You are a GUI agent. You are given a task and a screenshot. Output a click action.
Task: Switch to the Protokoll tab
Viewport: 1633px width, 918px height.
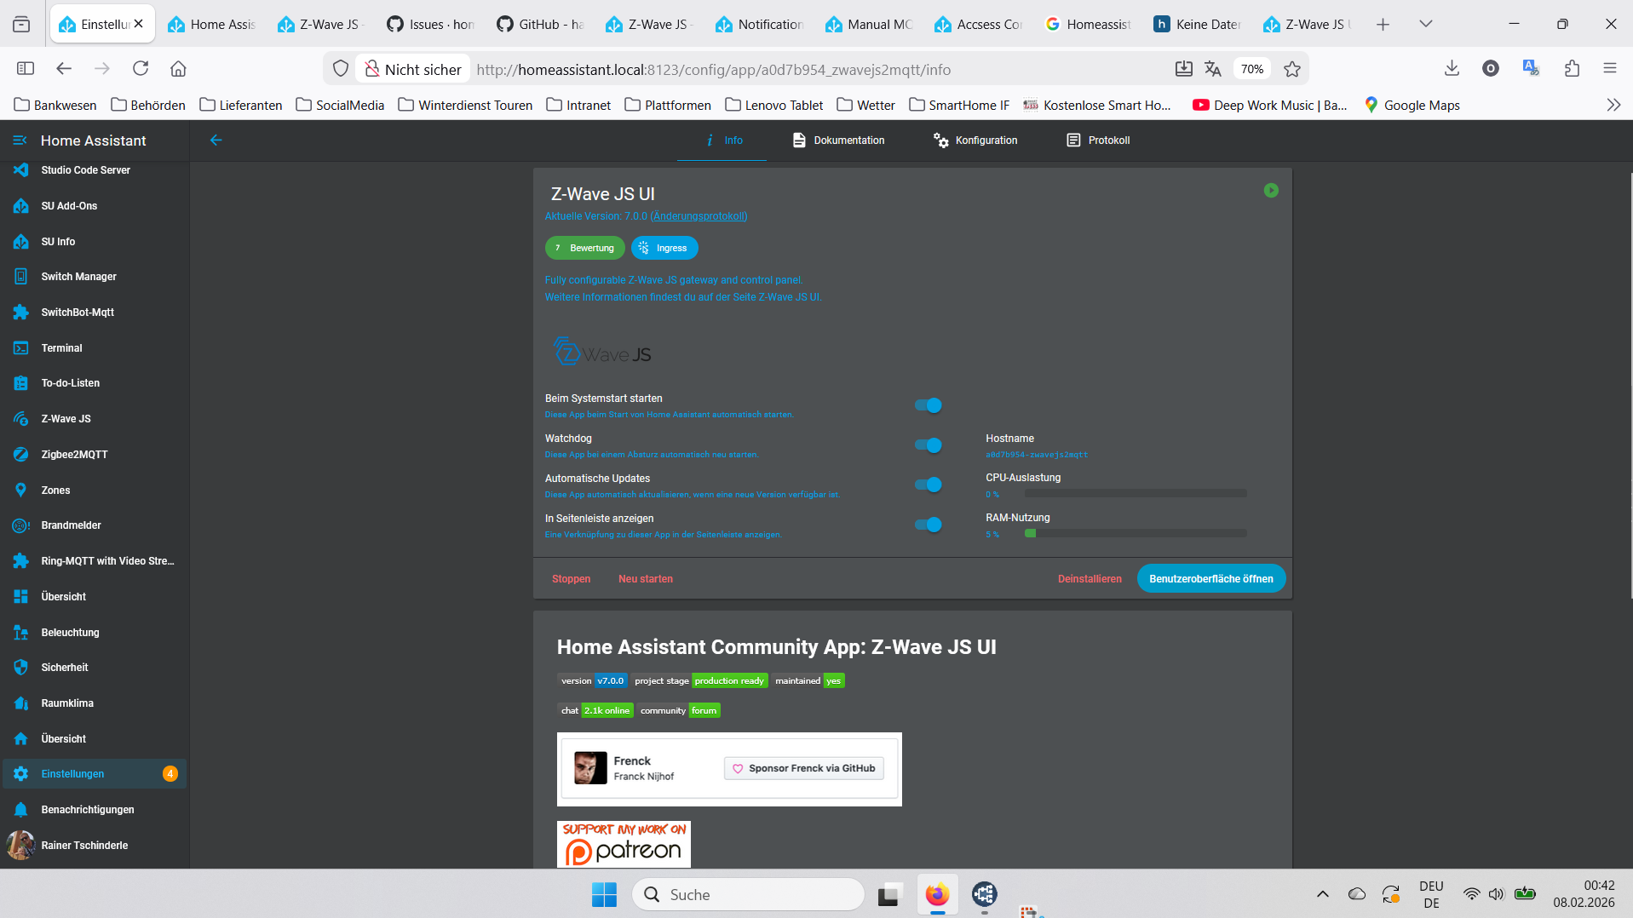[x=1099, y=141]
